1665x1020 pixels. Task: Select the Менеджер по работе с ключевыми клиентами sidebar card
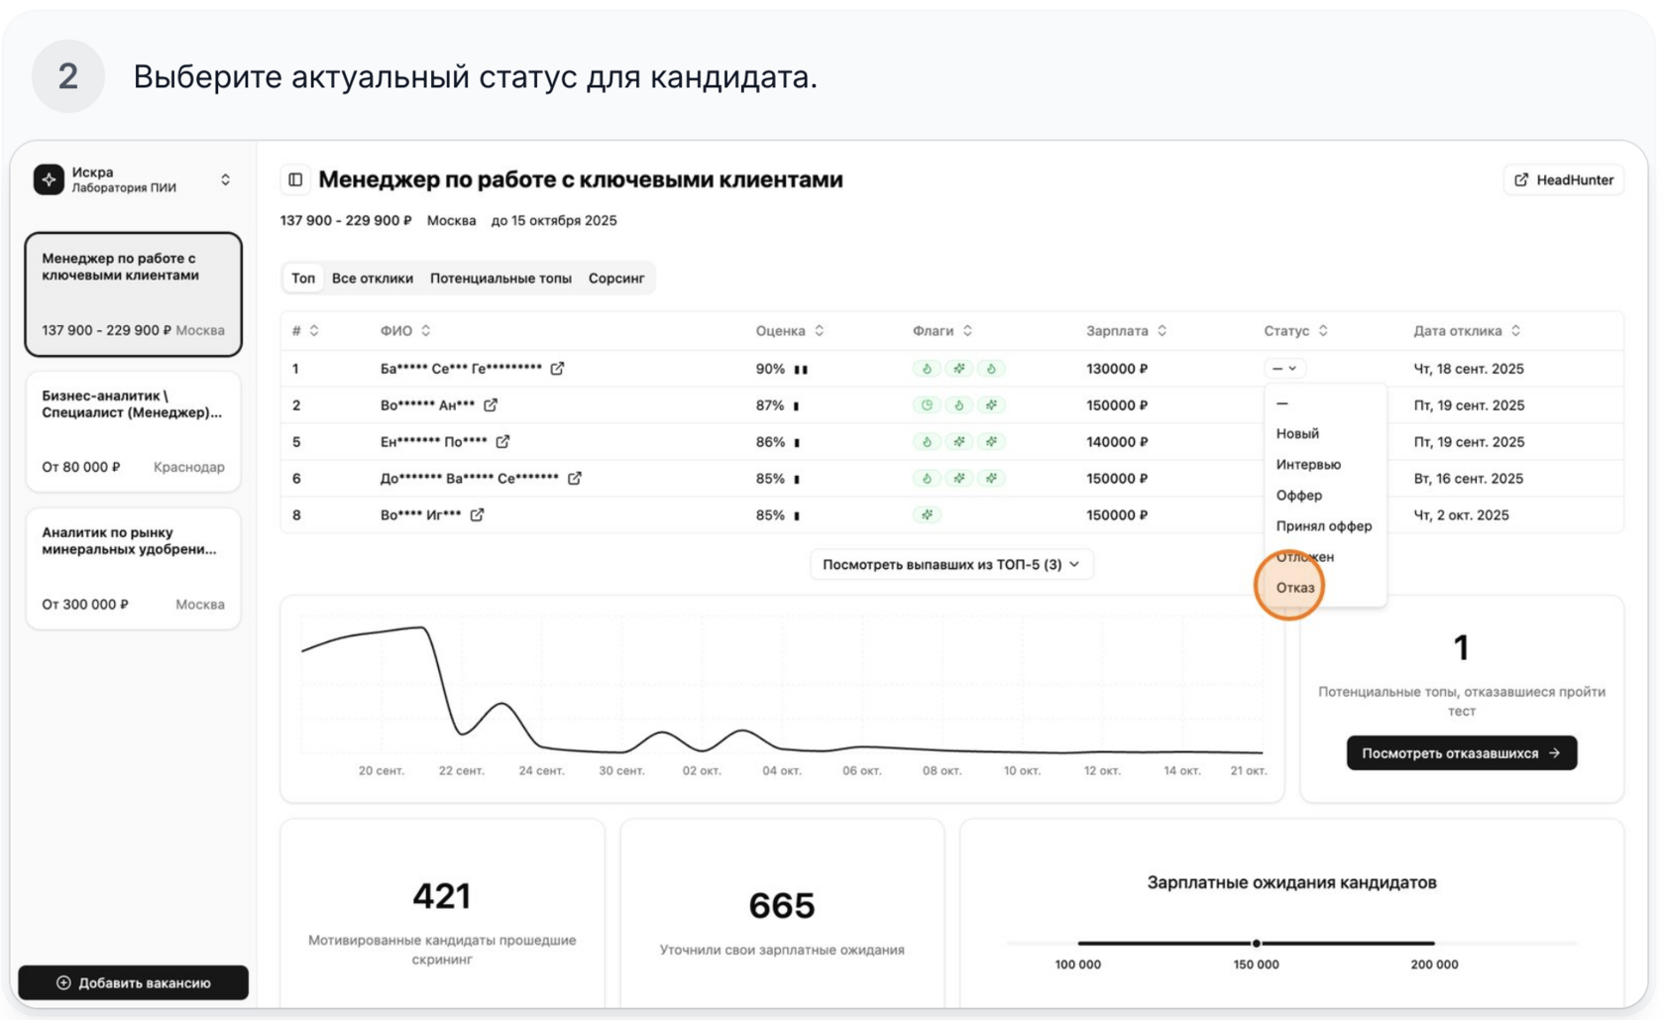(x=134, y=294)
